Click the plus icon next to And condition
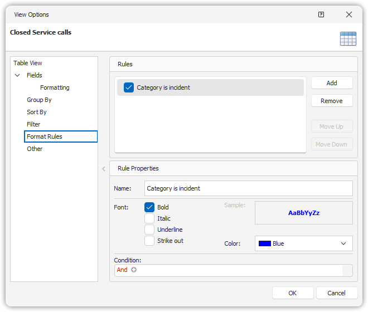The width and height of the screenshot is (368, 312). (x=134, y=270)
